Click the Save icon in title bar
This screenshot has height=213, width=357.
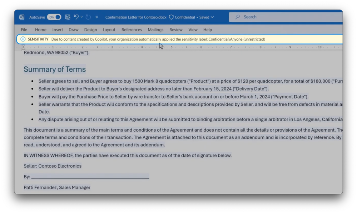point(68,17)
